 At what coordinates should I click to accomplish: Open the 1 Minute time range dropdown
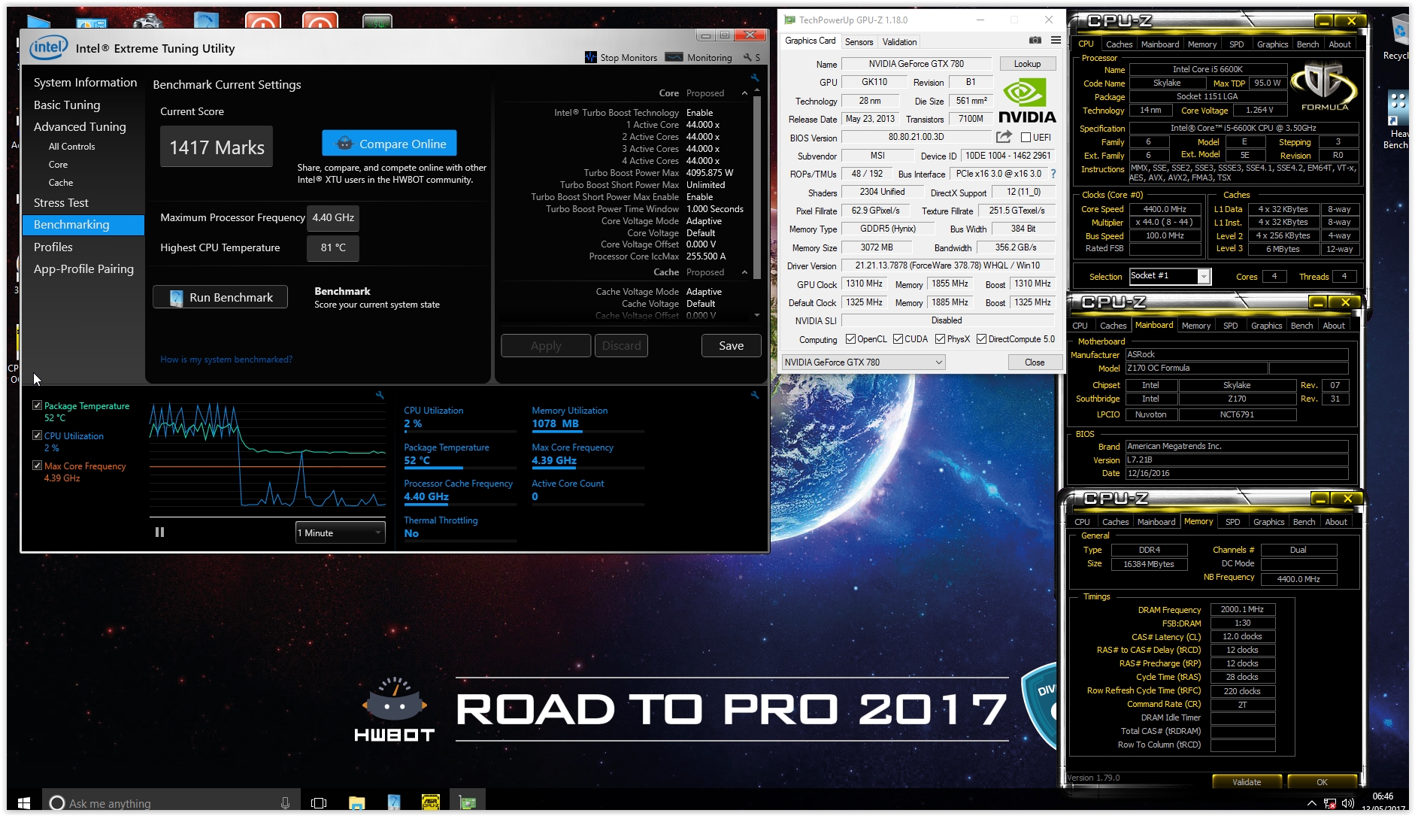click(340, 532)
